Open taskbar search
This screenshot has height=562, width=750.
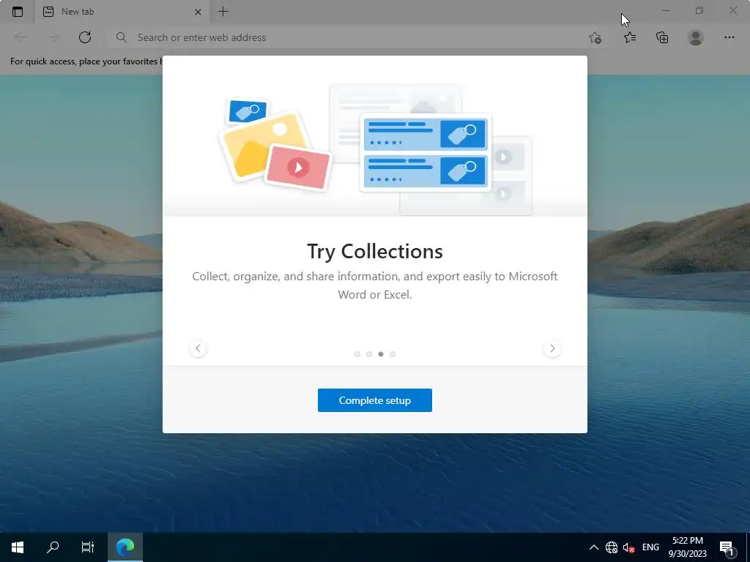click(53, 547)
